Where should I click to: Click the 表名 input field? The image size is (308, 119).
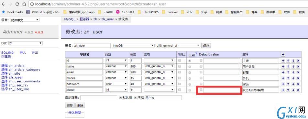pos(92,46)
